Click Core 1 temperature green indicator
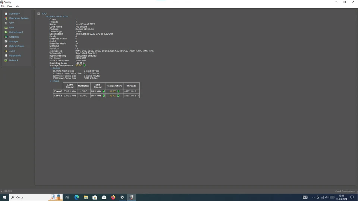 [x=118, y=96]
